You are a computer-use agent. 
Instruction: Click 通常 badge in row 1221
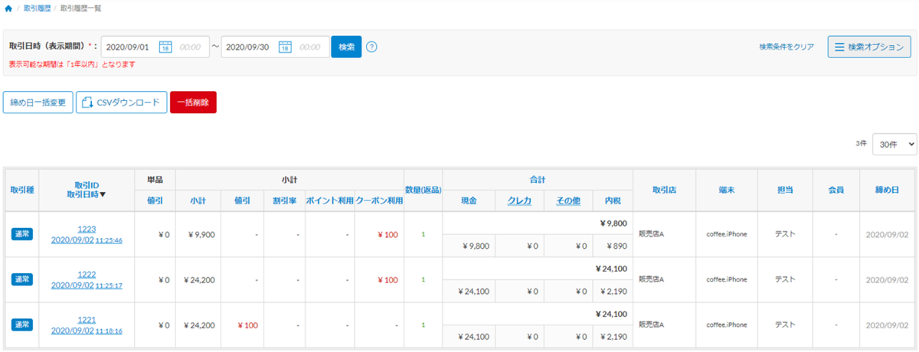pyautogui.click(x=21, y=325)
